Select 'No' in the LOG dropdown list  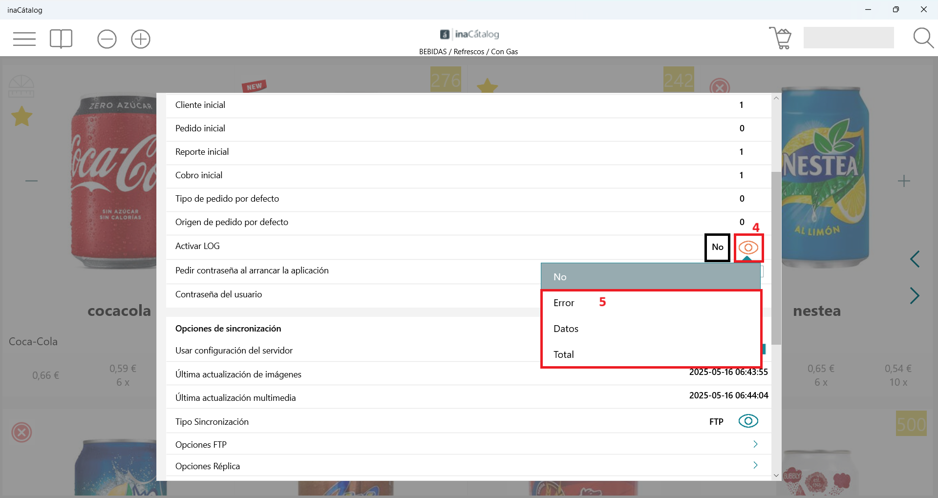click(651, 277)
